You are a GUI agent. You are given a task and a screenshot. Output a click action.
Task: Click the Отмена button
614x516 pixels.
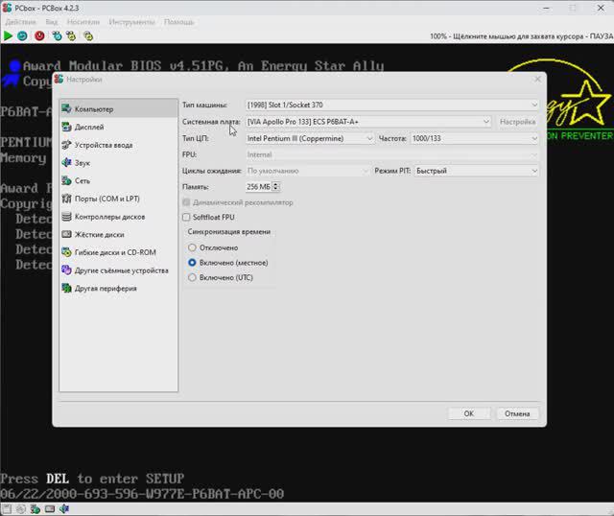(517, 413)
